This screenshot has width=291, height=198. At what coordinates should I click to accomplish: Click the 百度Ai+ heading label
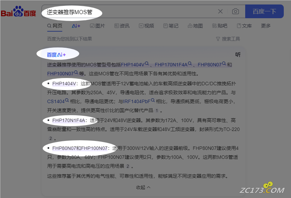tap(56, 55)
